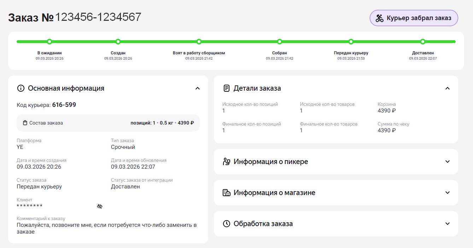Collapse the Детали заказа section chevron
Viewport: 473px width, 248px height.
coord(448,88)
